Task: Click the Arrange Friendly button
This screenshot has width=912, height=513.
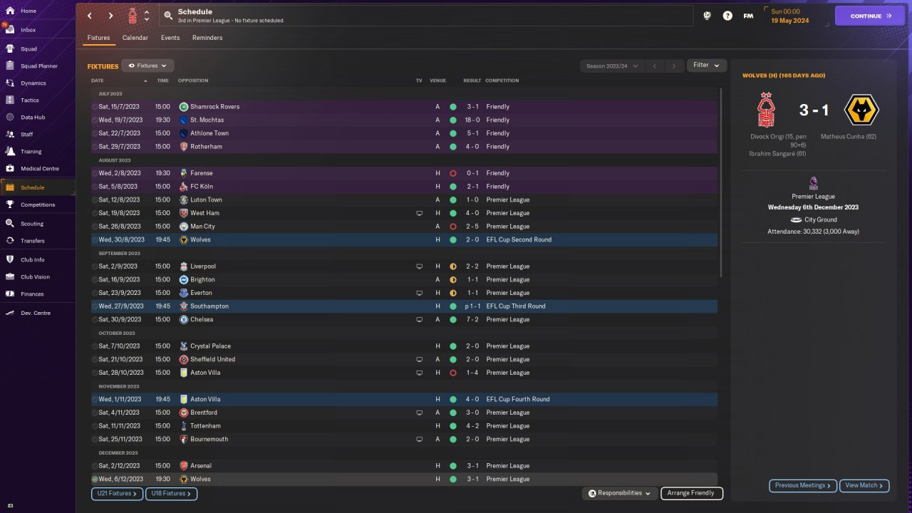Action: 691,493
